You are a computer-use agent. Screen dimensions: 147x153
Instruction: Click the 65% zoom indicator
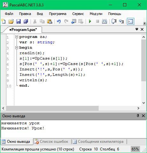click(x=135, y=149)
